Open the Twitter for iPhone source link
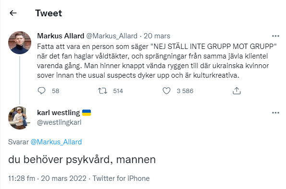The height and width of the screenshot is (189, 286). point(121,178)
